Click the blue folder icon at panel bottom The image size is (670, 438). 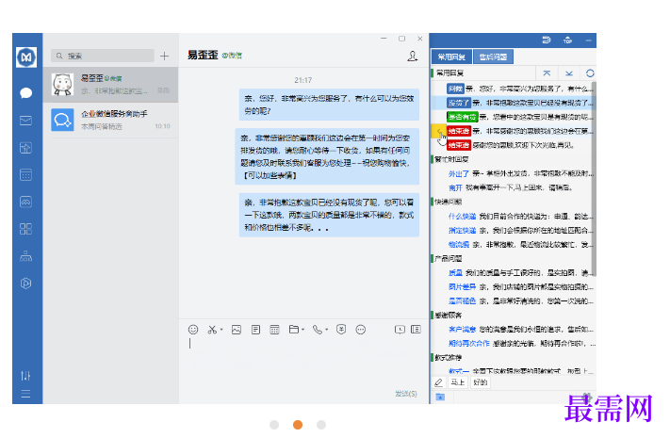pyautogui.click(x=440, y=397)
